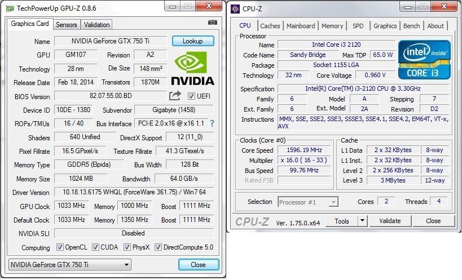The image size is (462, 280).
Task: Click the Code Name value Sandy Bridge
Action: (308, 55)
